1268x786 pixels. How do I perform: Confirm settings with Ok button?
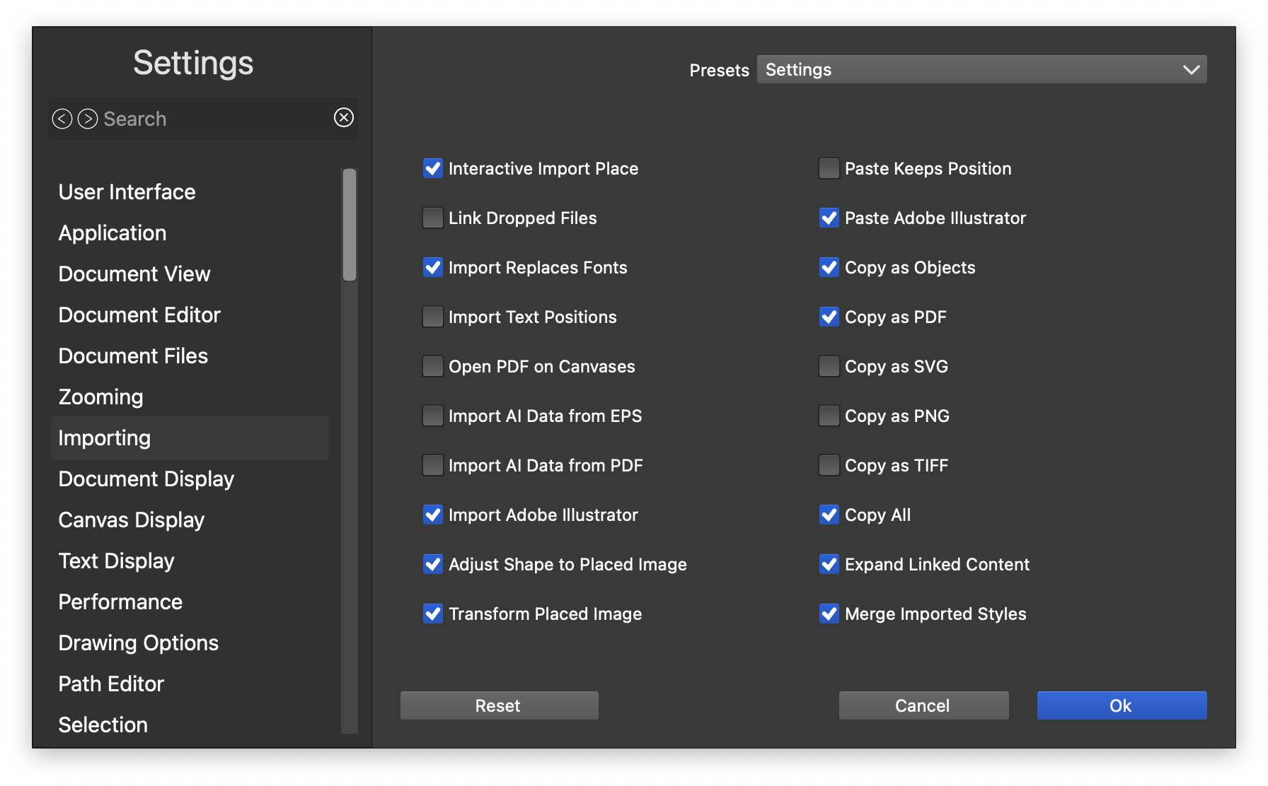1122,705
